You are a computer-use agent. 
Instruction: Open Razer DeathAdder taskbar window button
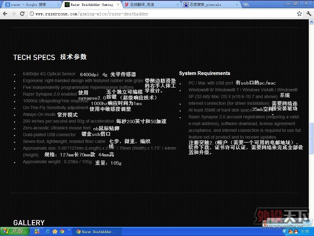[x=97, y=232]
